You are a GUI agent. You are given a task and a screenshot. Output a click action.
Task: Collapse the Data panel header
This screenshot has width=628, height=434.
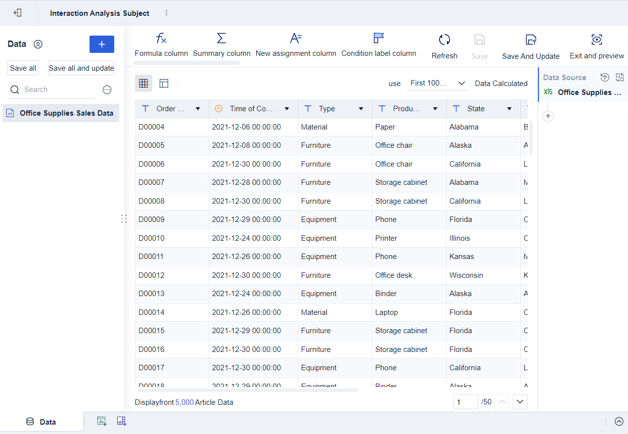coord(38,44)
